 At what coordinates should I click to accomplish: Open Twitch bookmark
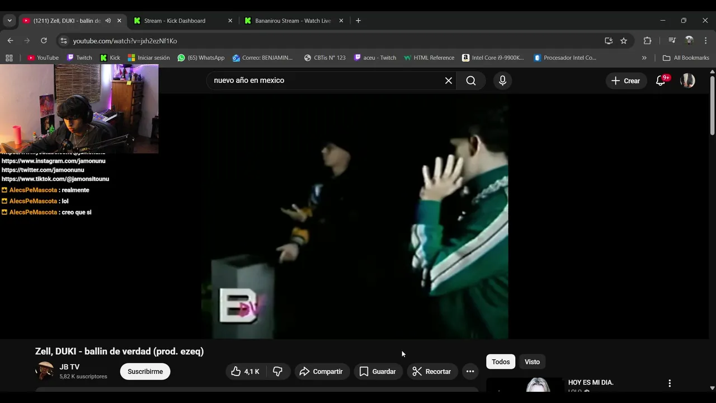(x=79, y=58)
